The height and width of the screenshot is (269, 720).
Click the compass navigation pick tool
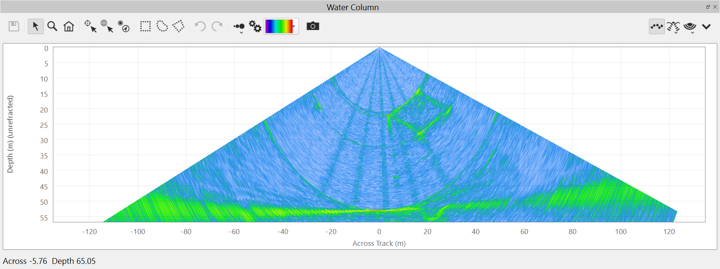click(x=124, y=26)
